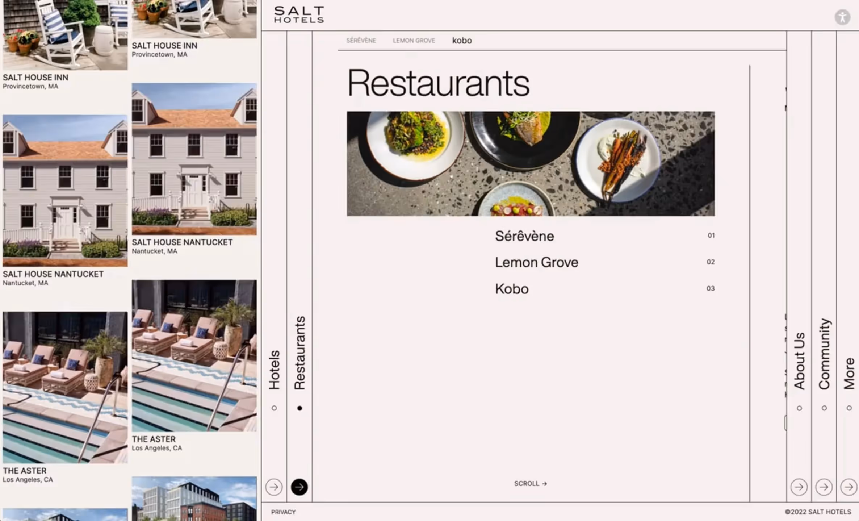859x521 pixels.
Task: Open the Kobo restaurant list entry
Action: coord(512,289)
